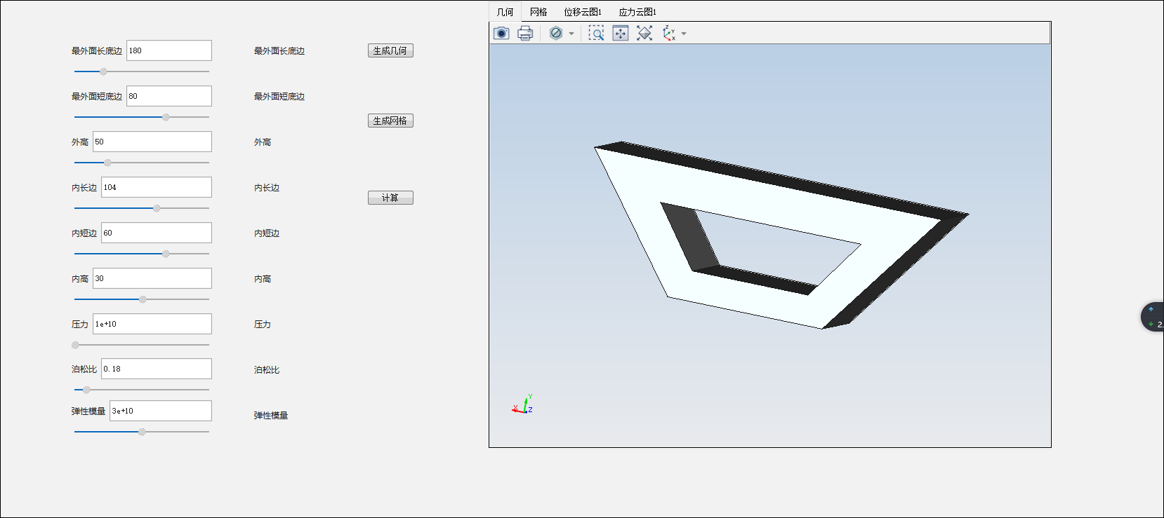This screenshot has width=1164, height=518.
Task: Click the 泊松比 input field with 0.18
Action: (157, 369)
